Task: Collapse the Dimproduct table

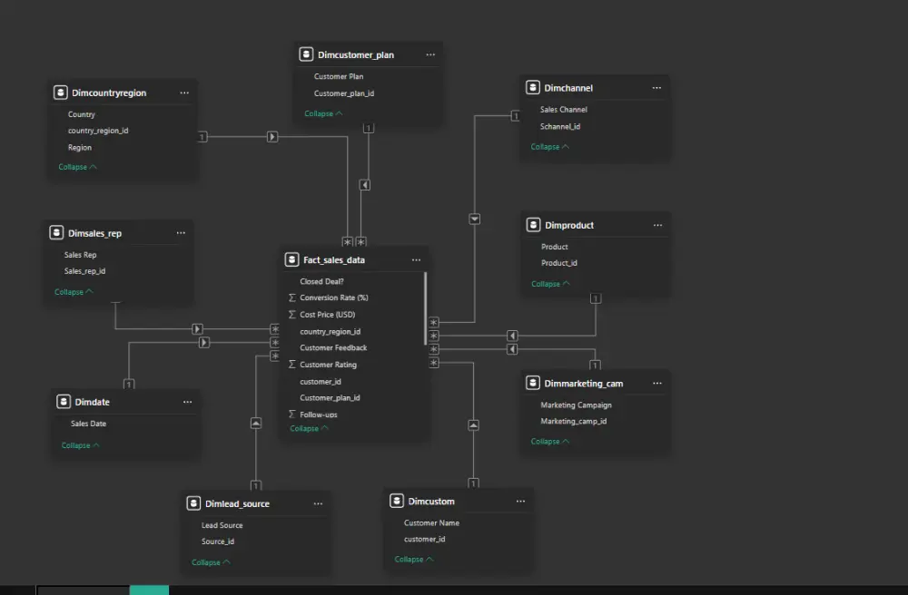Action: (x=548, y=283)
